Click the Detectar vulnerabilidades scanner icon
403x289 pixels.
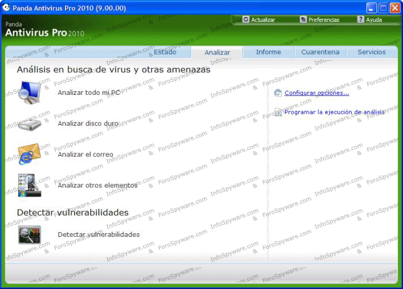(29, 234)
